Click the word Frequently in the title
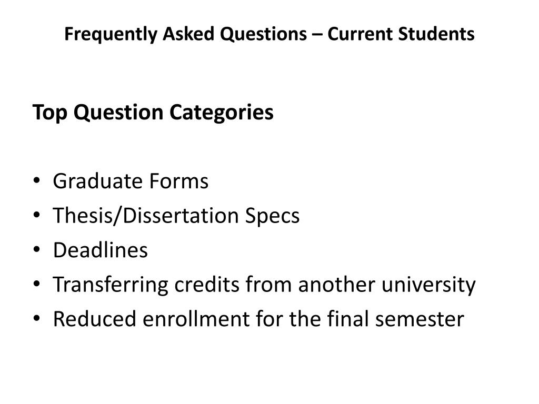This screenshot has width=539, height=404. [111, 35]
